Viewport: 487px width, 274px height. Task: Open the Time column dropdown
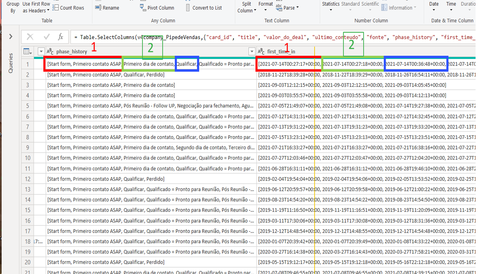tap(451, 7)
